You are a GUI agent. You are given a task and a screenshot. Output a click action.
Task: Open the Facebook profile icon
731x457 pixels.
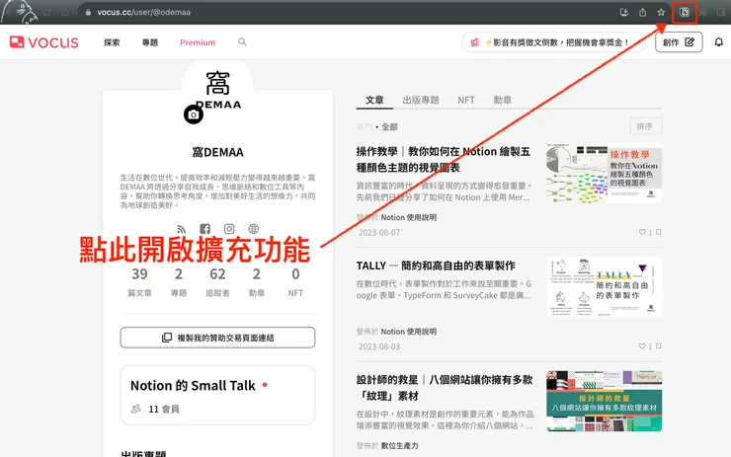[205, 229]
